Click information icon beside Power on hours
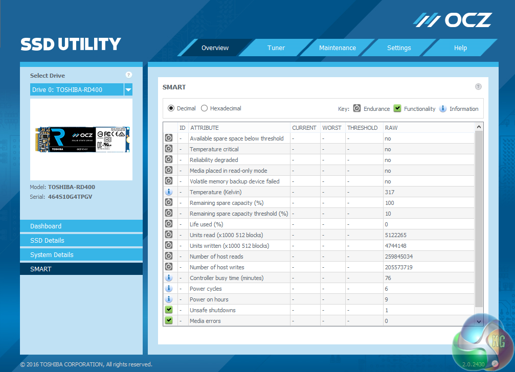Viewport: 515px width, 372px height. point(169,299)
